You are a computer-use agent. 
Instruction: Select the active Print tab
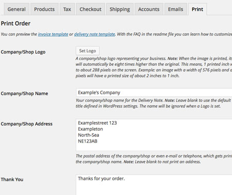coord(197,9)
